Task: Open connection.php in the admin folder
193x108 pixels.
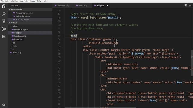Action: click(x=21, y=29)
